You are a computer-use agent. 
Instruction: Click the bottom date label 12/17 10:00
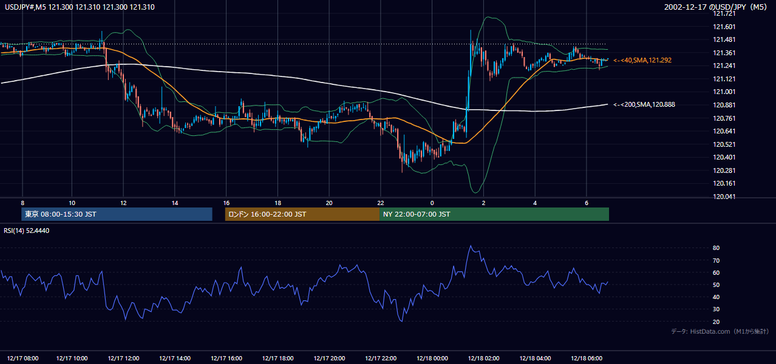(x=73, y=357)
